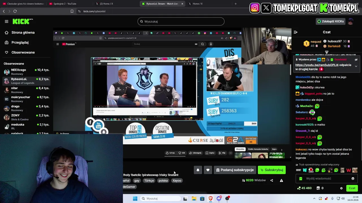This screenshot has width=362, height=203.
Task: Insert the blue W quick emote
Action: click(x=305, y=170)
